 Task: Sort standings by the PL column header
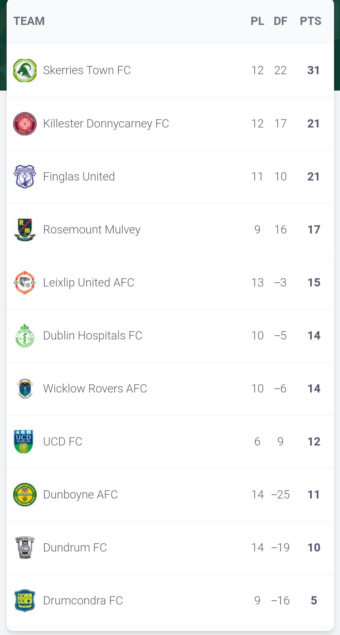(x=258, y=21)
